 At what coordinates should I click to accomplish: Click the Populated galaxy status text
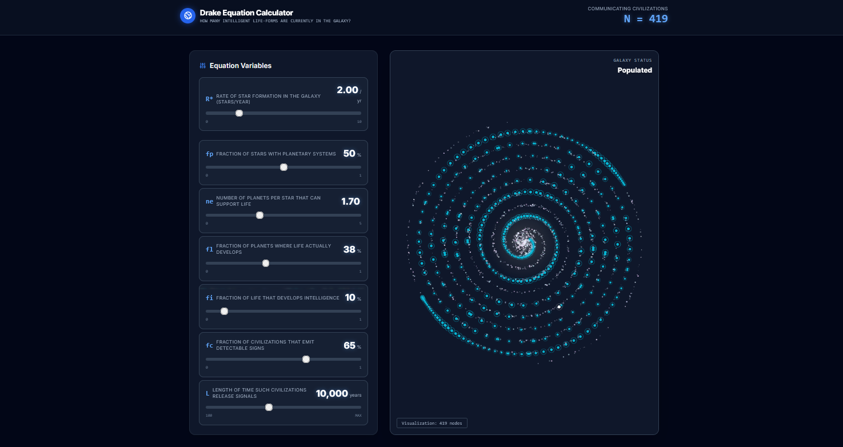pos(634,70)
